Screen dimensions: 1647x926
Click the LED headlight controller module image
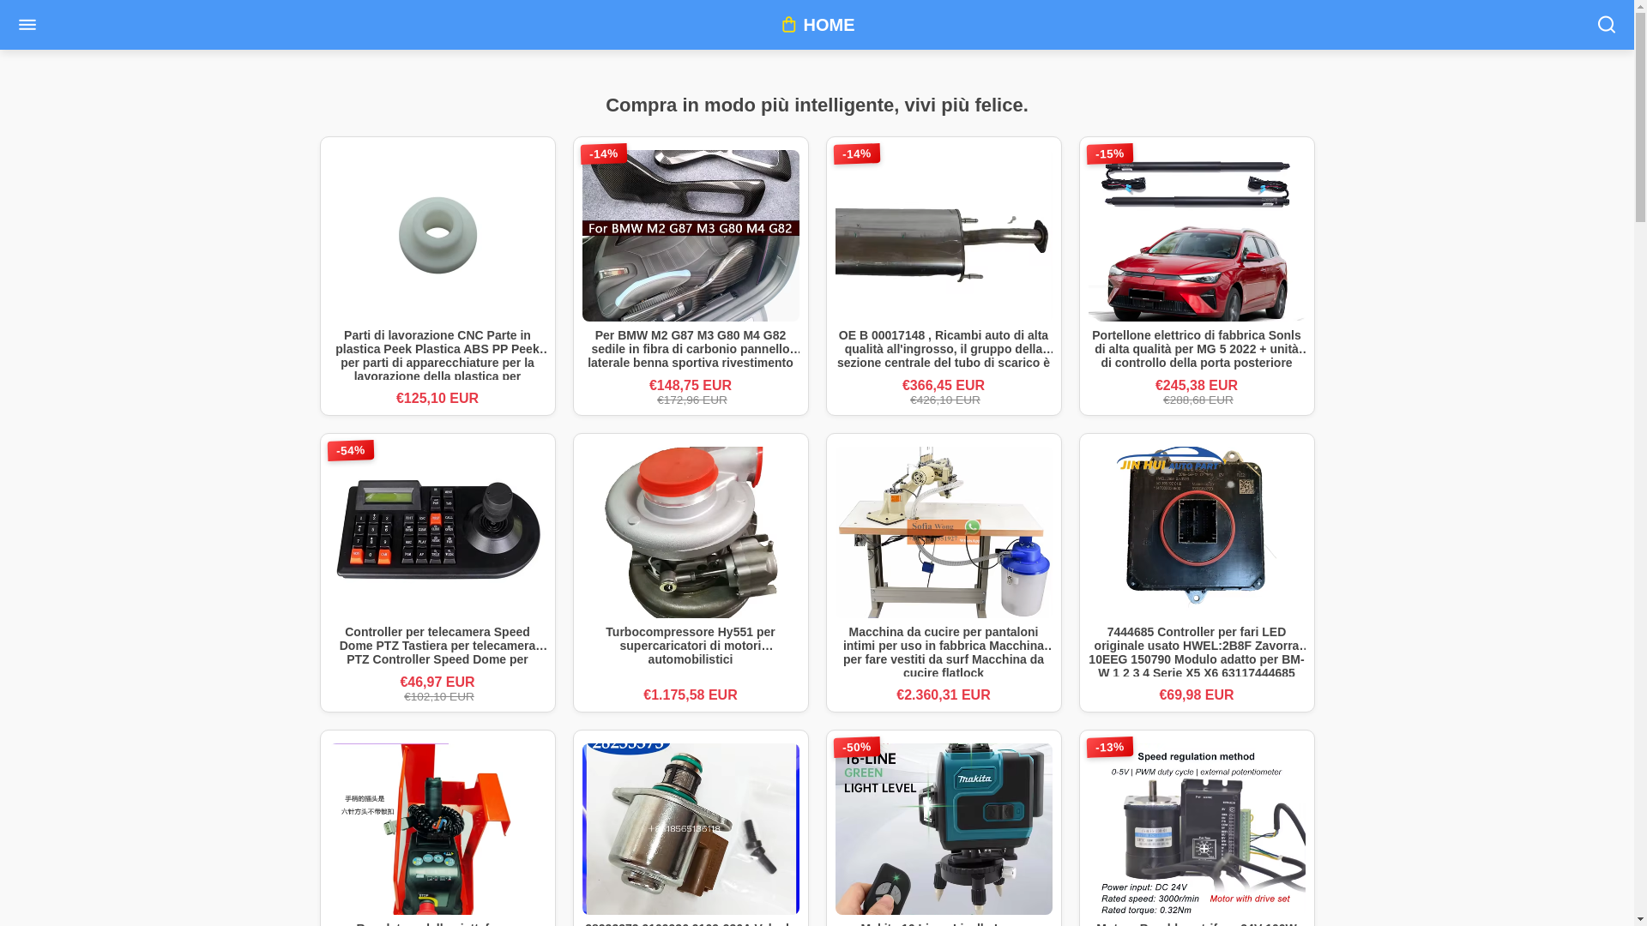coord(1197,527)
